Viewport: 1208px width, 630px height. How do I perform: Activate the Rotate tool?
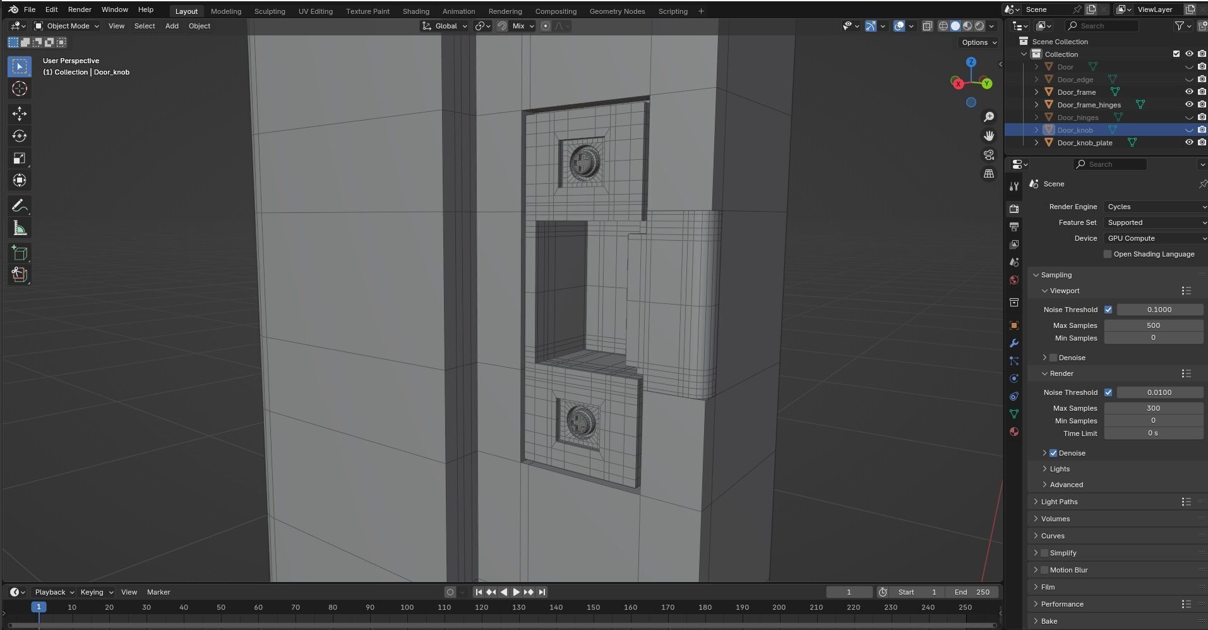coord(20,136)
